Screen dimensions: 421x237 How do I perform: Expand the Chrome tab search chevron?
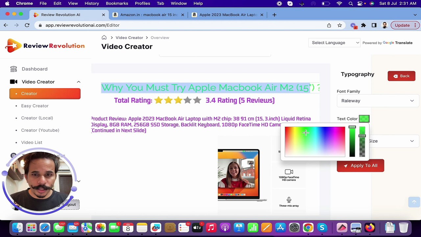415,15
